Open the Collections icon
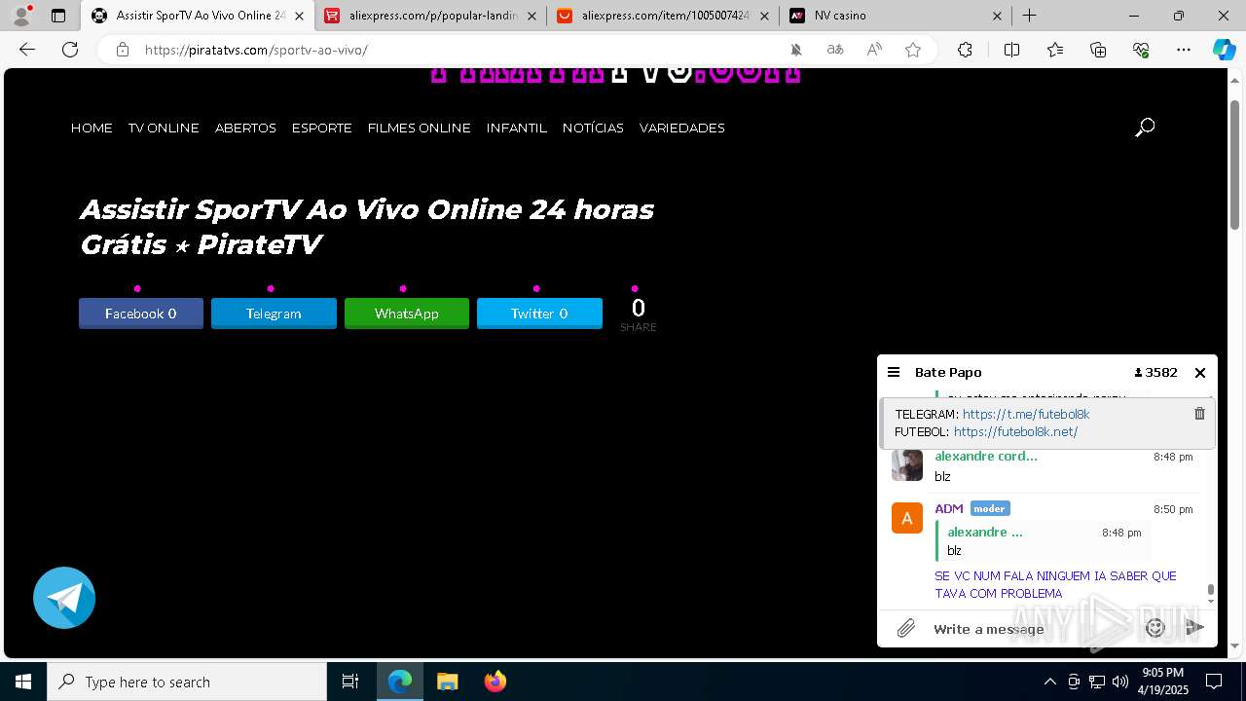 pos(1098,50)
